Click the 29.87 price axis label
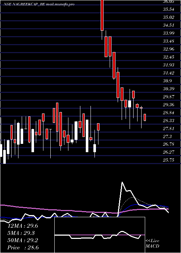Image resolution: width=181 pixels, height=253 pixels. (168, 97)
